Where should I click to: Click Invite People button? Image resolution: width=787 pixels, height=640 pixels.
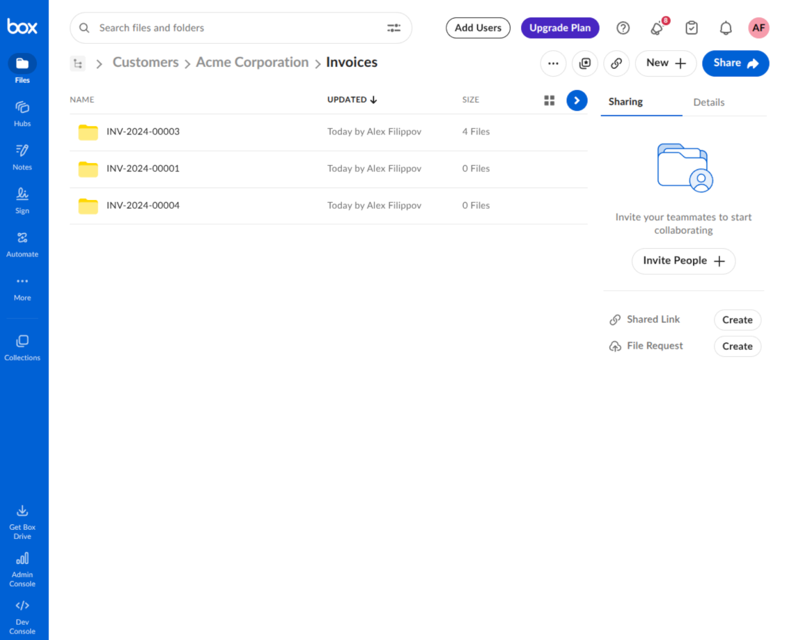pyautogui.click(x=684, y=261)
